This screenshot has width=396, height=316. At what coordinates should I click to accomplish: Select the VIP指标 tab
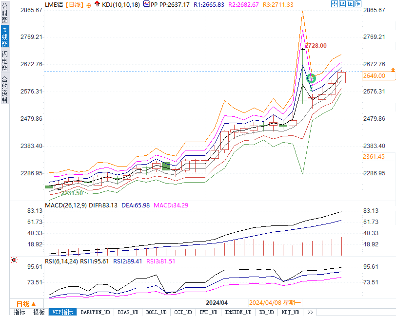click(62, 312)
